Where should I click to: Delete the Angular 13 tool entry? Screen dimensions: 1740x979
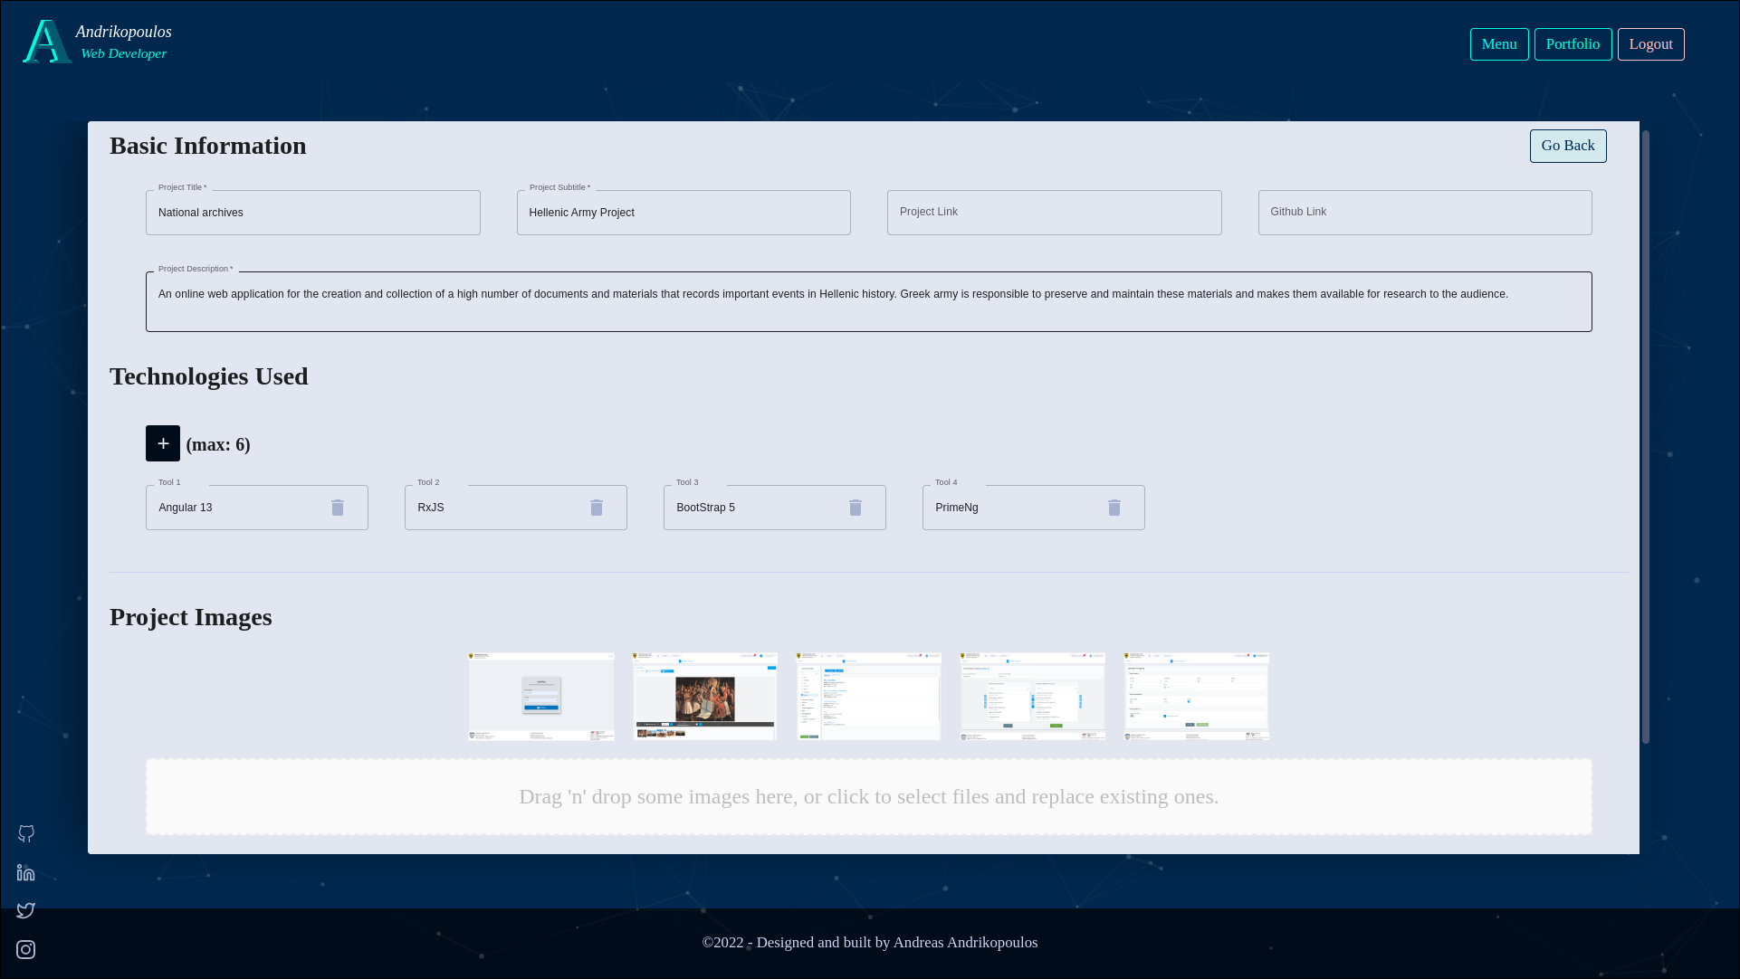pos(338,508)
